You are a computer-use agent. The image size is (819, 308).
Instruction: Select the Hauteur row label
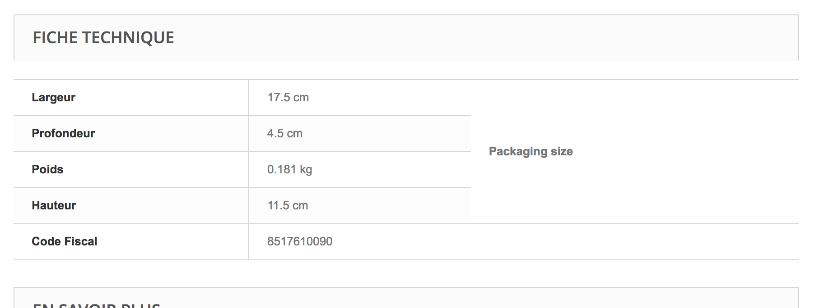pos(54,205)
